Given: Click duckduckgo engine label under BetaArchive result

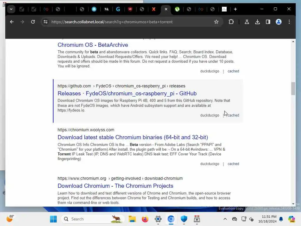Looking at the screenshot, I should point(210,71).
